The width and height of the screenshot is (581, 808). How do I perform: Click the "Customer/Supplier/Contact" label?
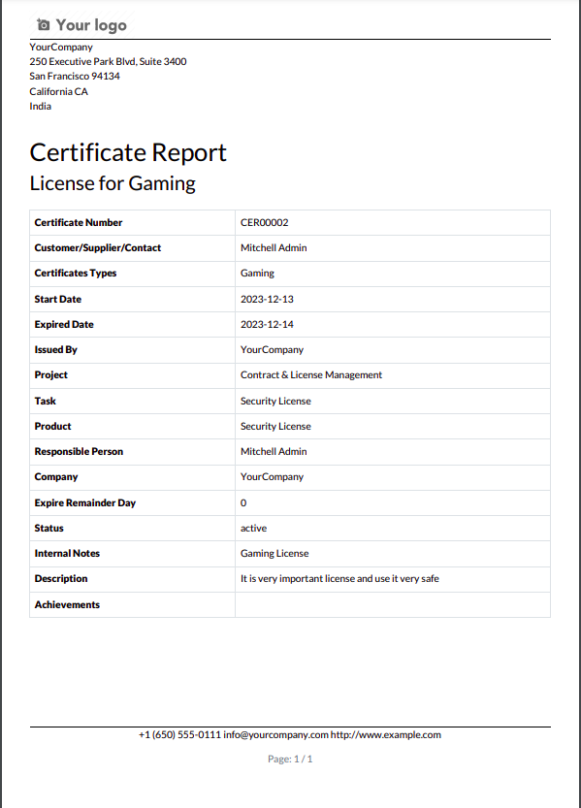pyautogui.click(x=97, y=248)
